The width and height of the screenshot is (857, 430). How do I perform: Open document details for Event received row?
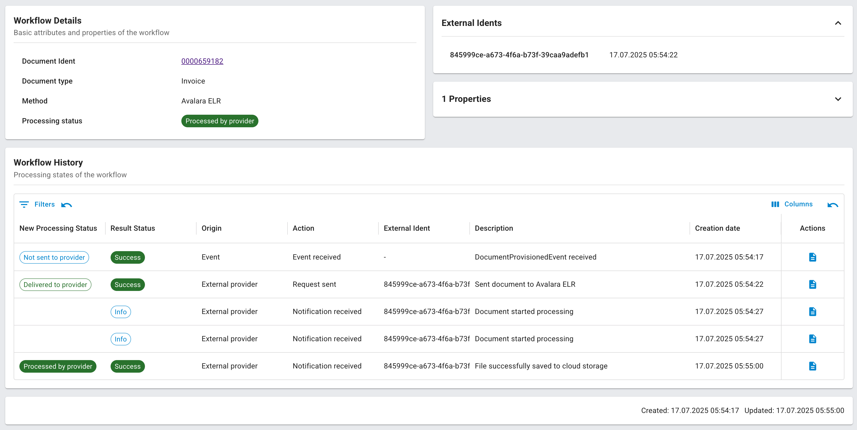coord(812,257)
